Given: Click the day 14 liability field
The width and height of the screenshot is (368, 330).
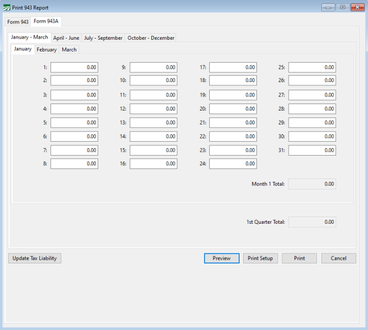Looking at the screenshot, I should click(x=153, y=137).
